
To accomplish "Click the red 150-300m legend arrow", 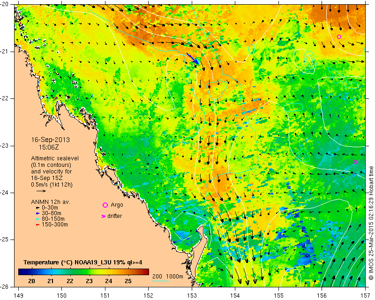I will pyautogui.click(x=37, y=225).
